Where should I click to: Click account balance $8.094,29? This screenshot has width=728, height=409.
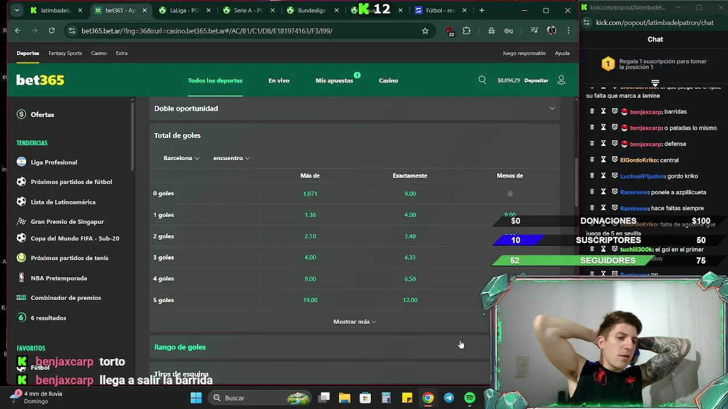[x=508, y=81]
